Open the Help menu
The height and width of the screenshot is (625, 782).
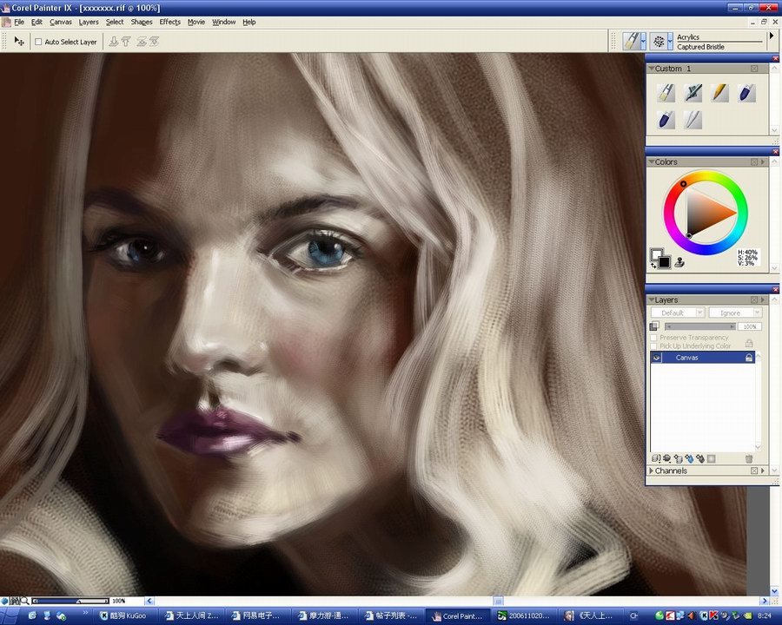pyautogui.click(x=249, y=22)
